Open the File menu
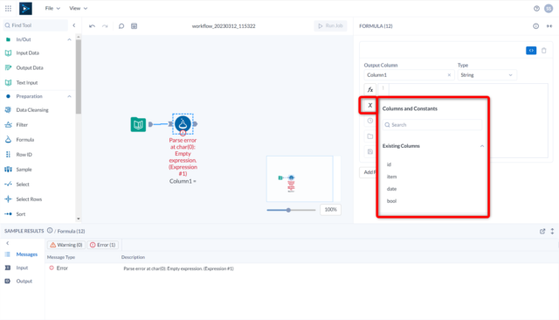559x320 pixels. [52, 8]
